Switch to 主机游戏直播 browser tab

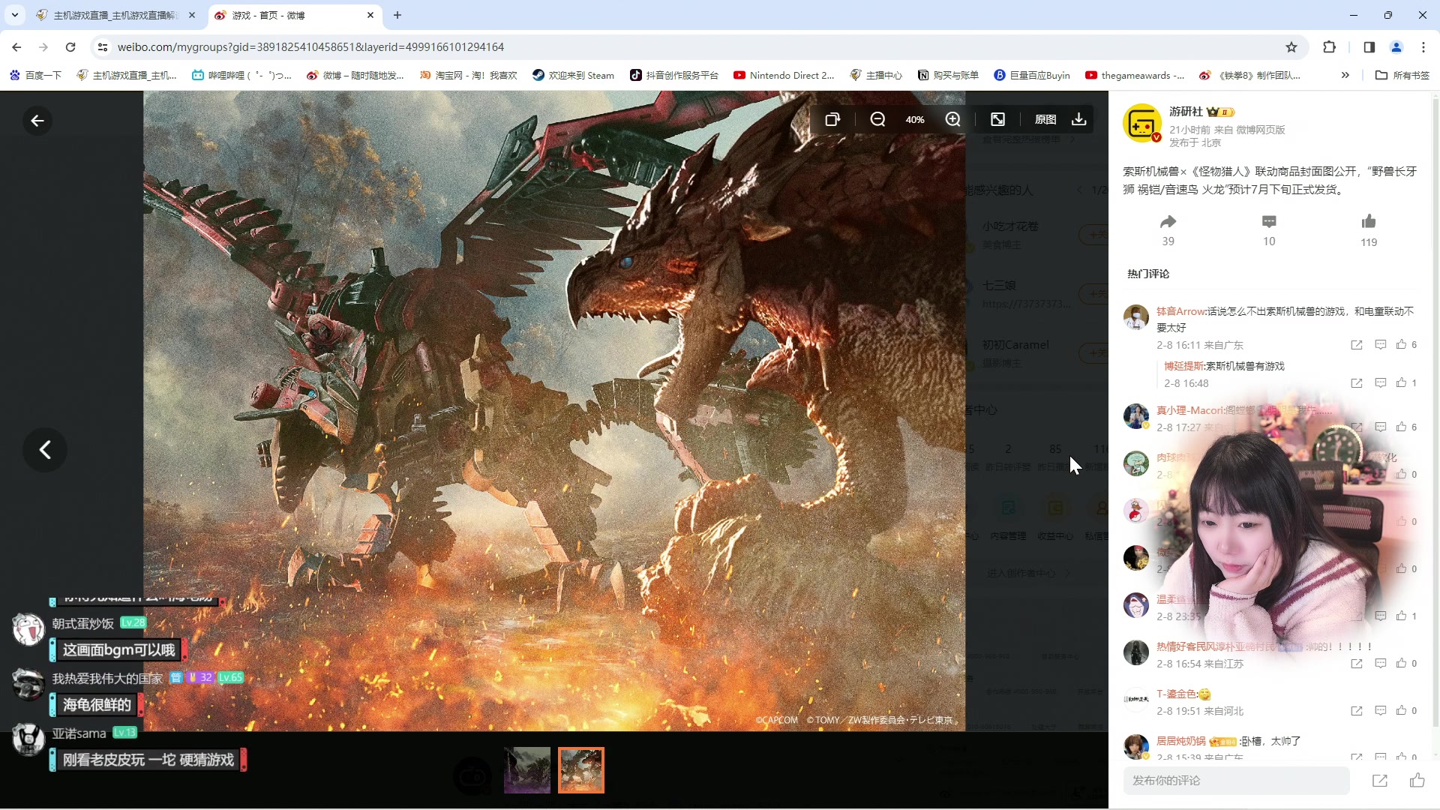(112, 15)
